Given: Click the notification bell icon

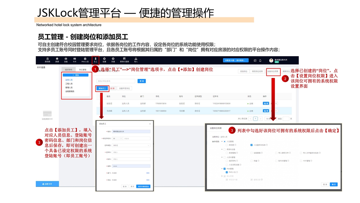Looking at the screenshot, I should tap(260, 60).
